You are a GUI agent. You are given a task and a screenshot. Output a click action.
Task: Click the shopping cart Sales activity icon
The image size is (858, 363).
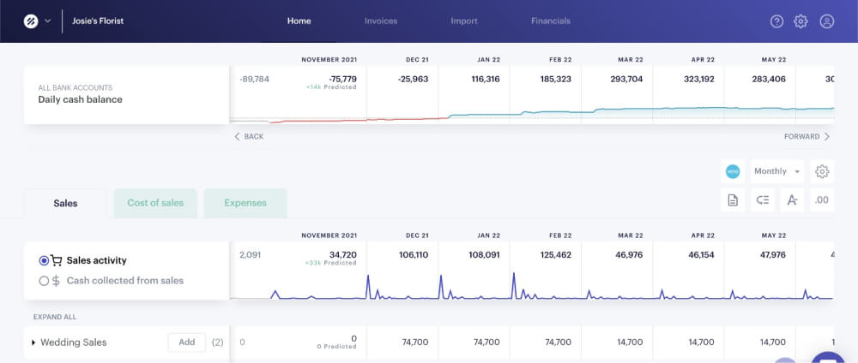pos(56,260)
